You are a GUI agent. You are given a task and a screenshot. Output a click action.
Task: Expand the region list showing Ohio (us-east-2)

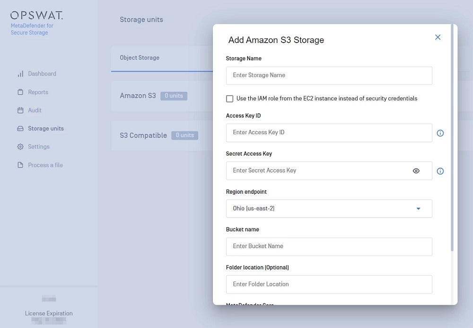coord(418,208)
